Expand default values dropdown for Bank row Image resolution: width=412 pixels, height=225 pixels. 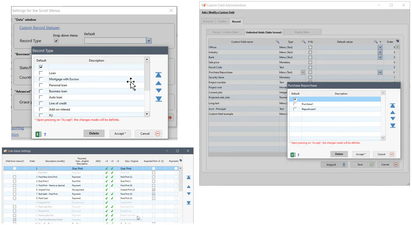pos(380,57)
